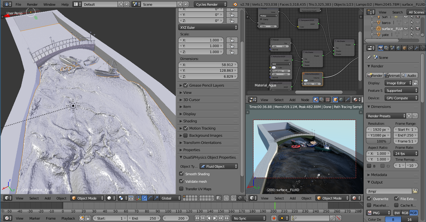Click the record auto-keyframe button in timeline
This screenshot has height=222, width=426.
point(274,218)
